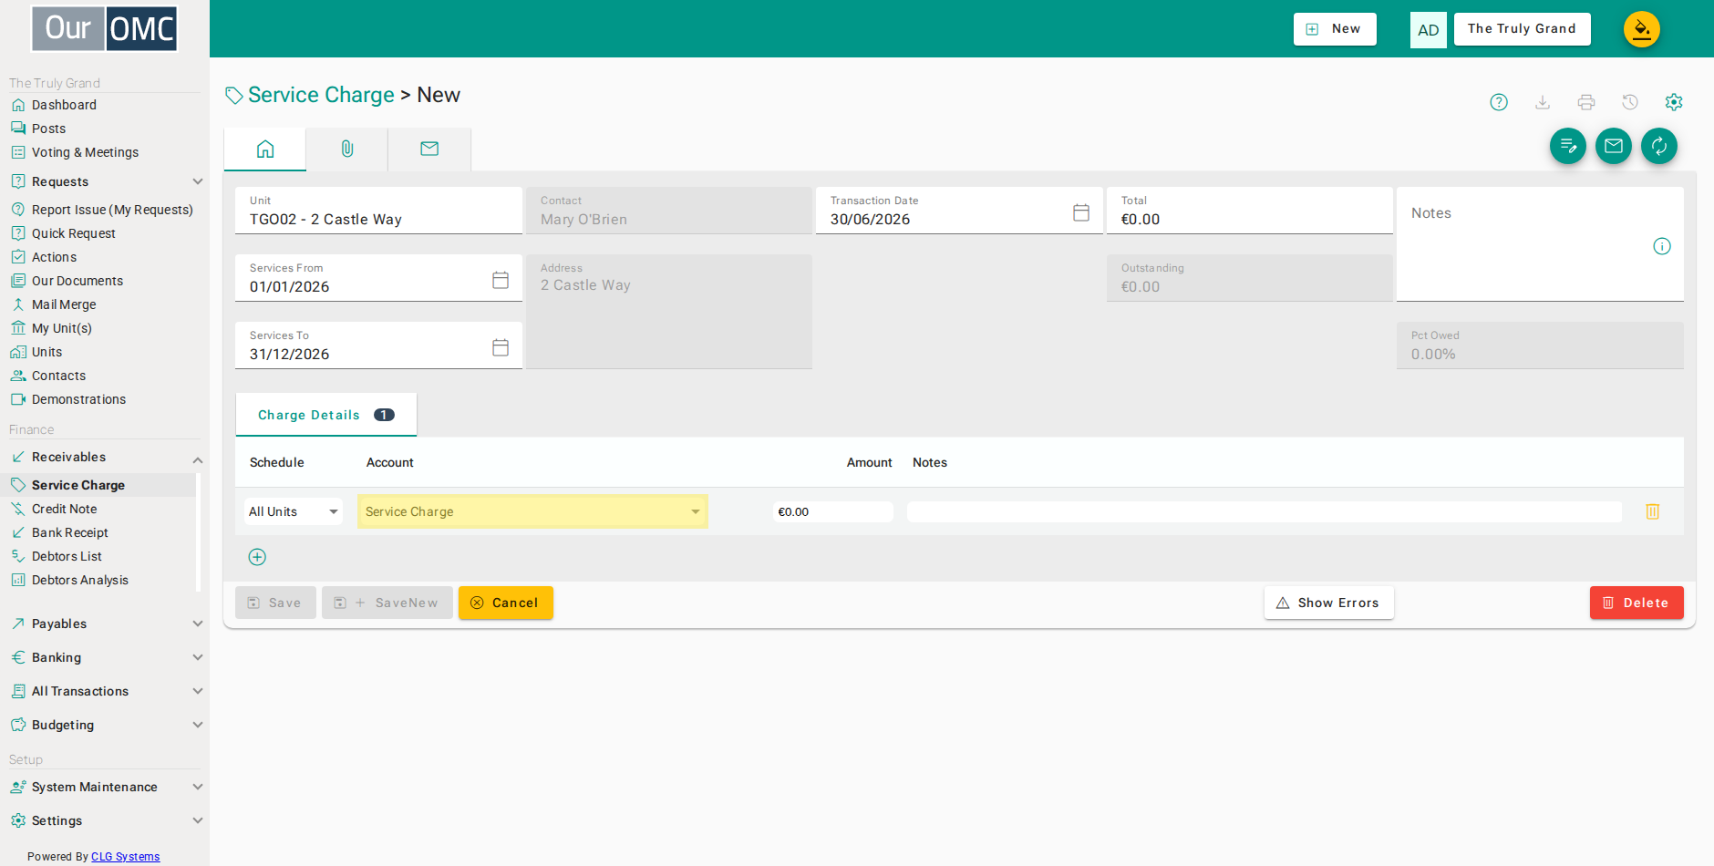Select the Charge Details tab
The image size is (1714, 866).
click(x=326, y=415)
